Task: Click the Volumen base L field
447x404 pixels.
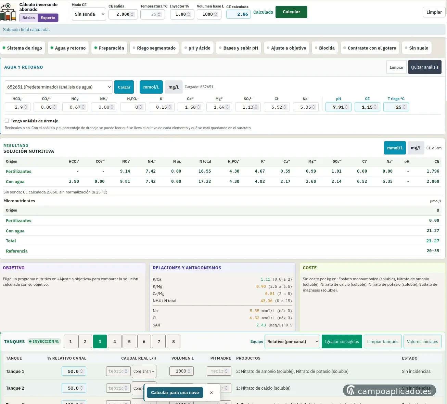Action: (x=209, y=14)
